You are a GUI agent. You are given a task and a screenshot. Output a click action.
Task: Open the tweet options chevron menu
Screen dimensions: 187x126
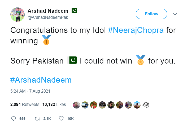tap(175, 14)
